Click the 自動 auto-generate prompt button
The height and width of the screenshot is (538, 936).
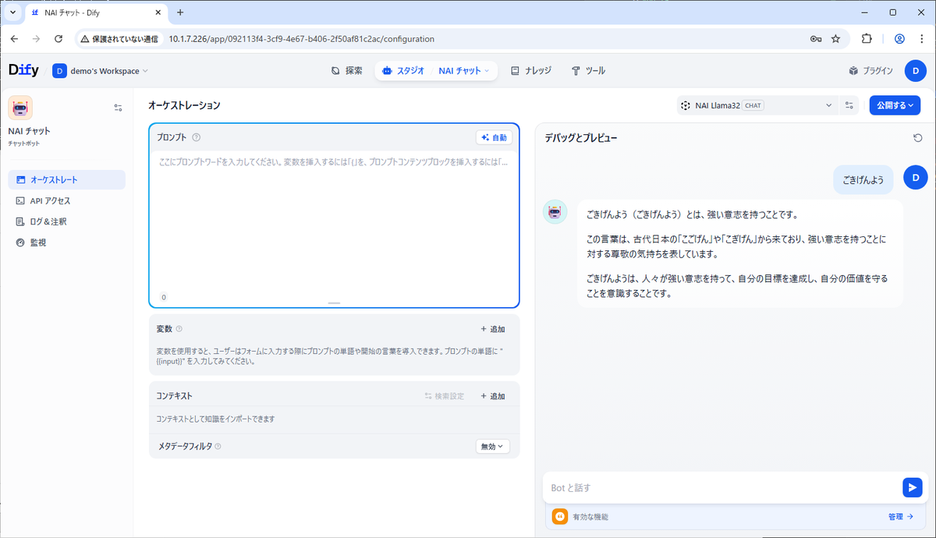(495, 137)
